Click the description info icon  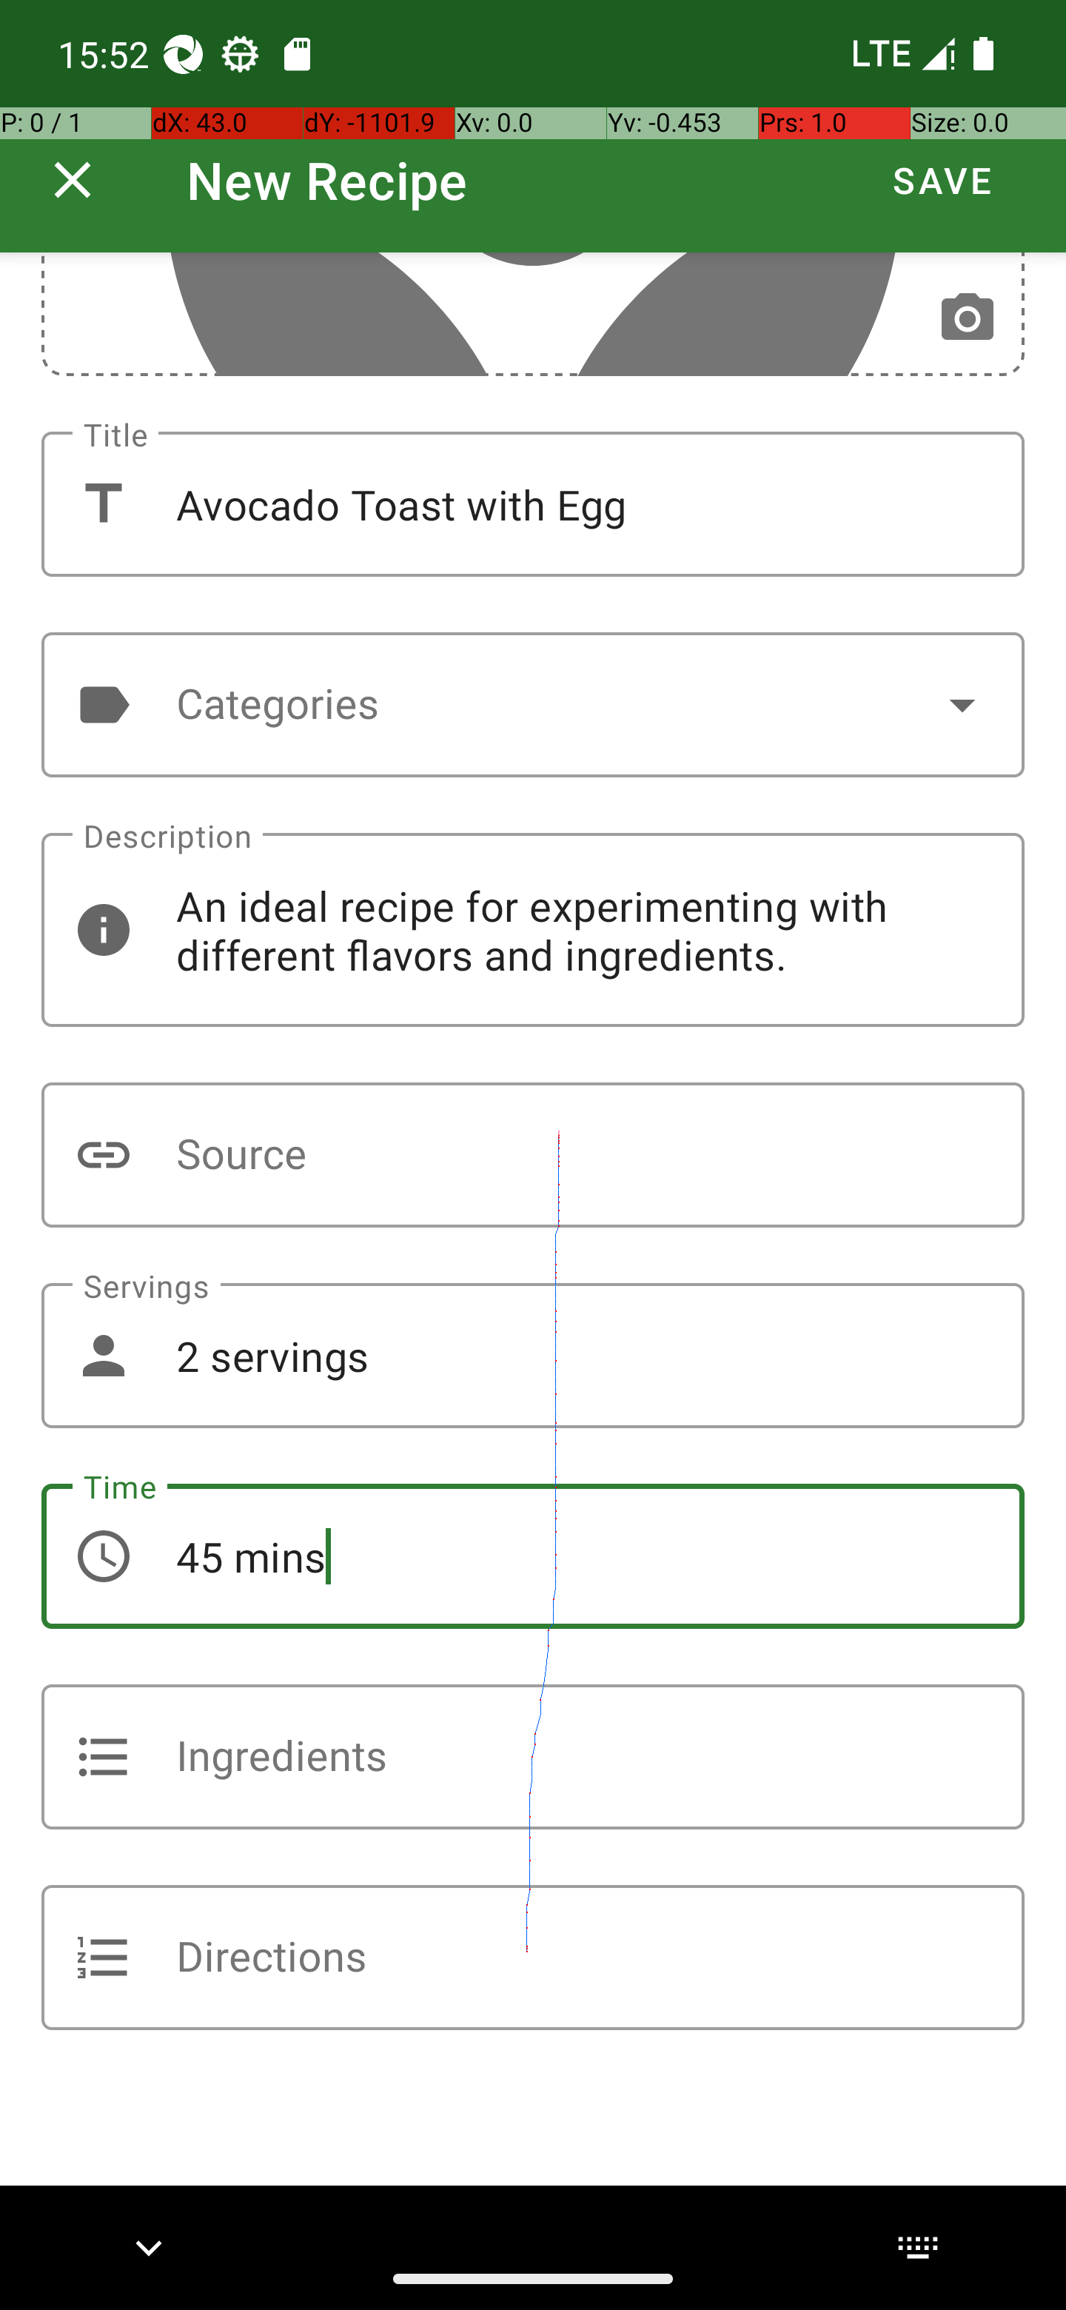[x=104, y=930]
